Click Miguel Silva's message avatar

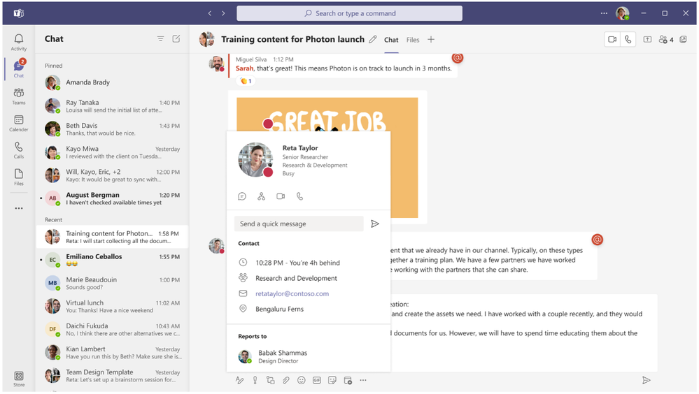pos(217,64)
